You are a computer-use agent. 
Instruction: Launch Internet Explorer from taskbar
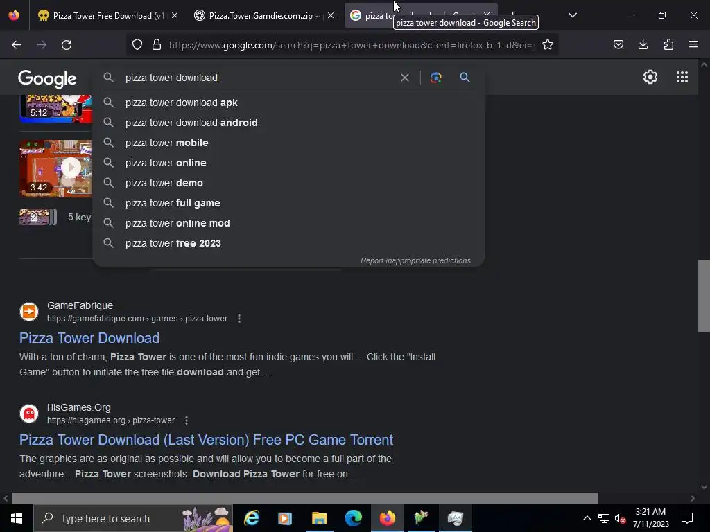tap(251, 518)
